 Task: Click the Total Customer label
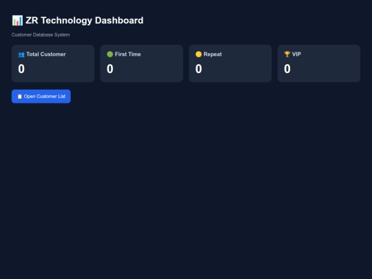point(46,54)
